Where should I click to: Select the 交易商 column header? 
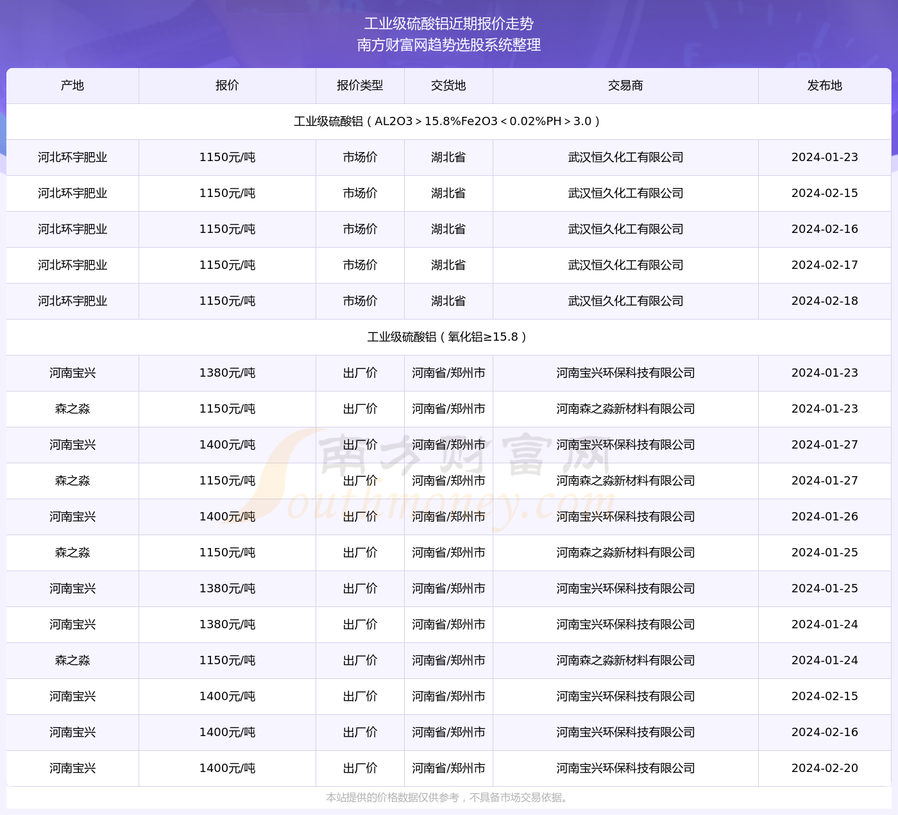(x=625, y=85)
